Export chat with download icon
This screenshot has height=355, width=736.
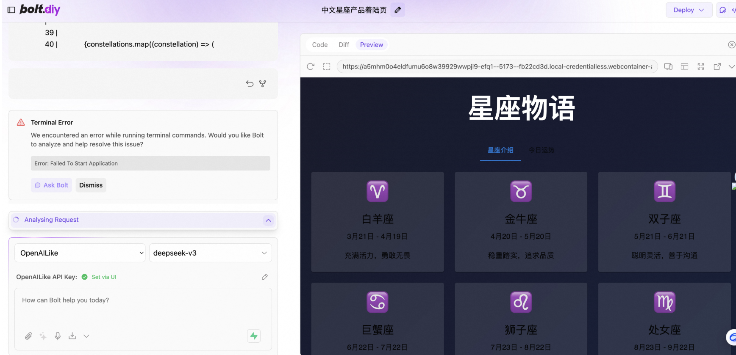tap(72, 336)
